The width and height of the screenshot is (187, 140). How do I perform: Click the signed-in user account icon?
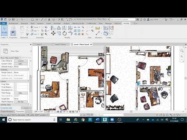148,19
